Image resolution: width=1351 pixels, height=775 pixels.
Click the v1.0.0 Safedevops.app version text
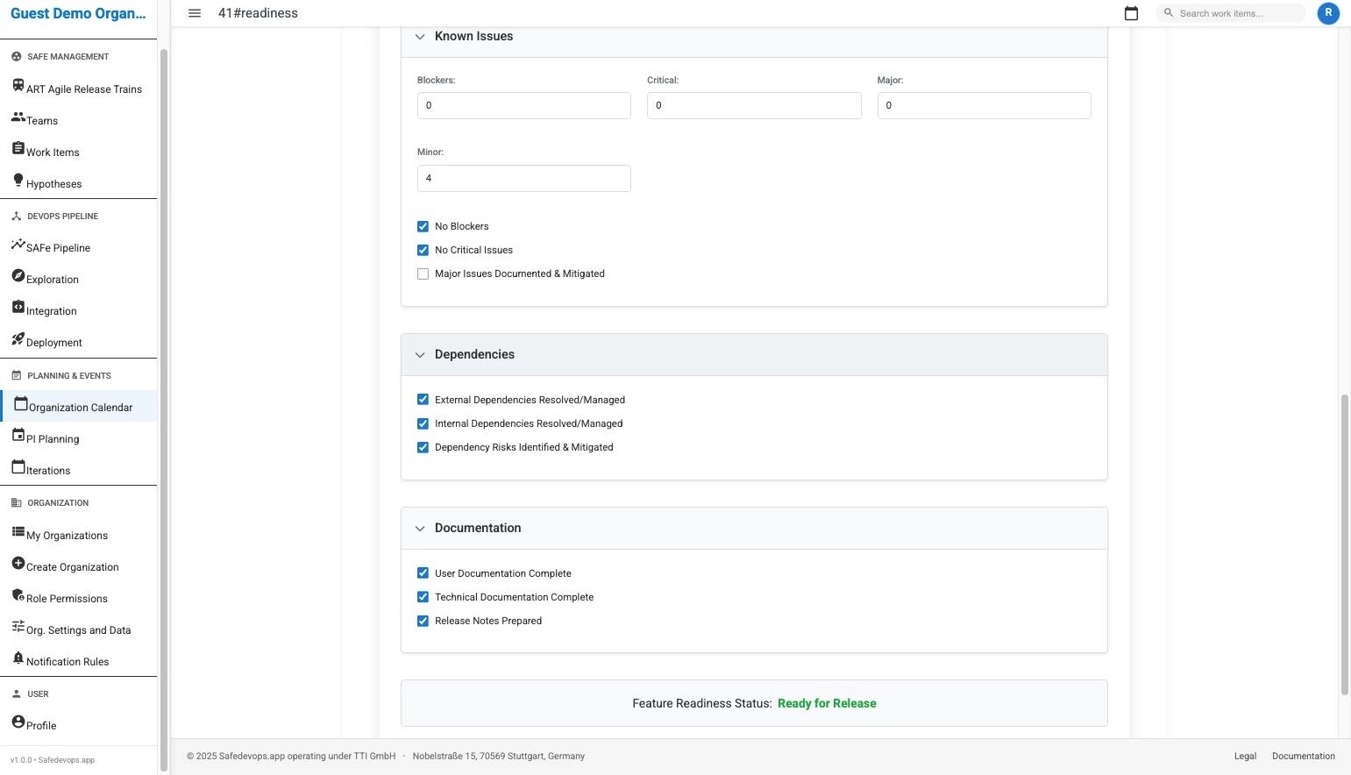point(53,760)
